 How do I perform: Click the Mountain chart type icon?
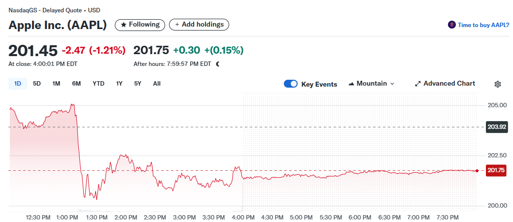pos(351,84)
